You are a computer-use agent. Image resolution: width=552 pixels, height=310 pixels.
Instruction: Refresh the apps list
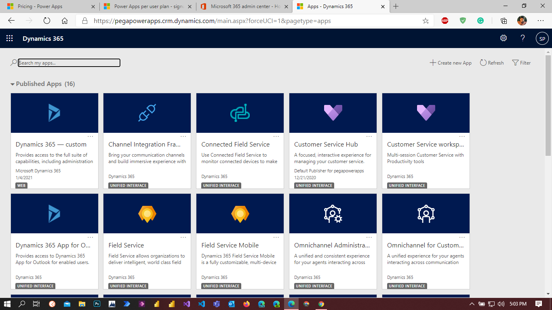492,63
